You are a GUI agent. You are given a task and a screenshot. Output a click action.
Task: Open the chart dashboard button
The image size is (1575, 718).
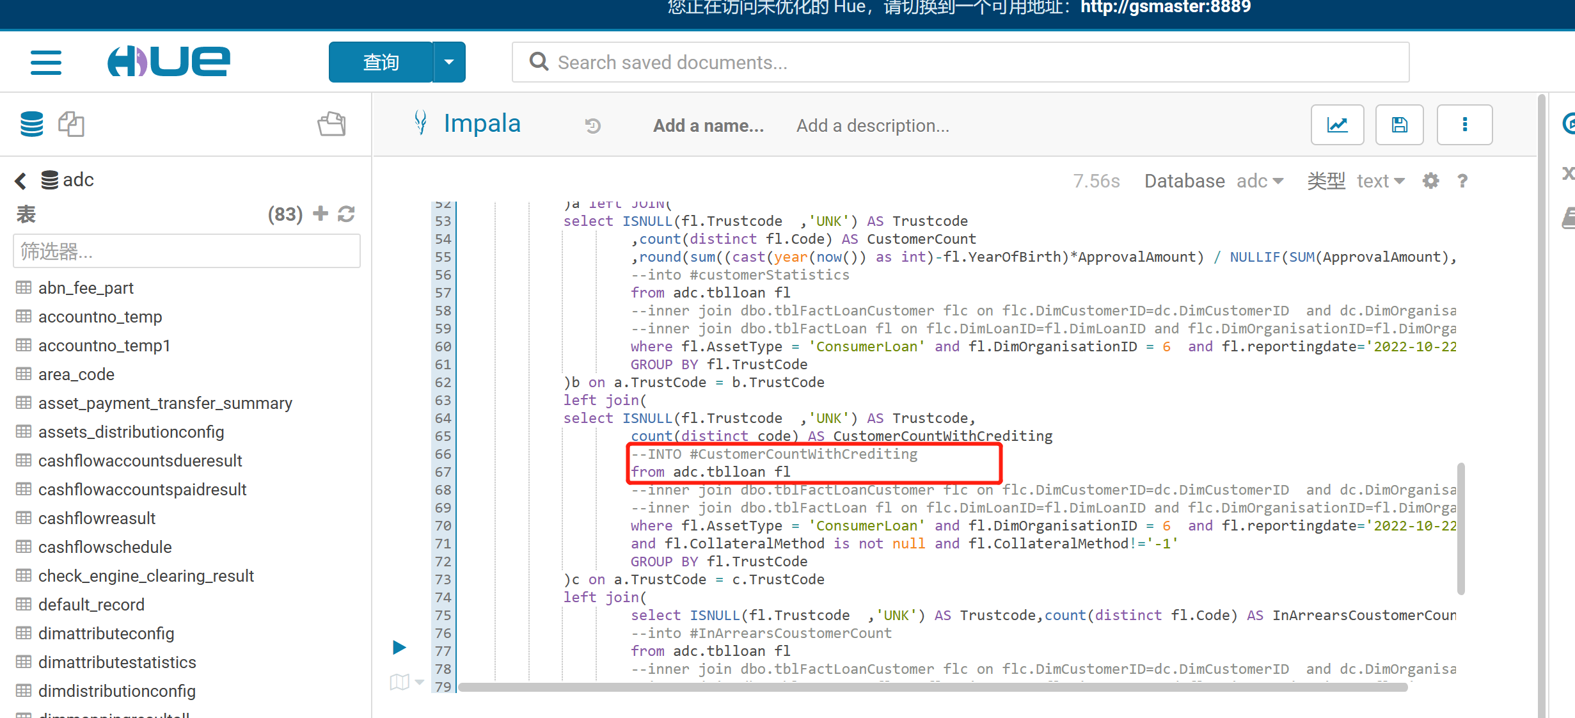coord(1337,125)
